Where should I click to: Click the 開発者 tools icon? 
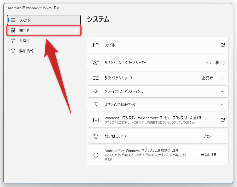tap(13, 30)
